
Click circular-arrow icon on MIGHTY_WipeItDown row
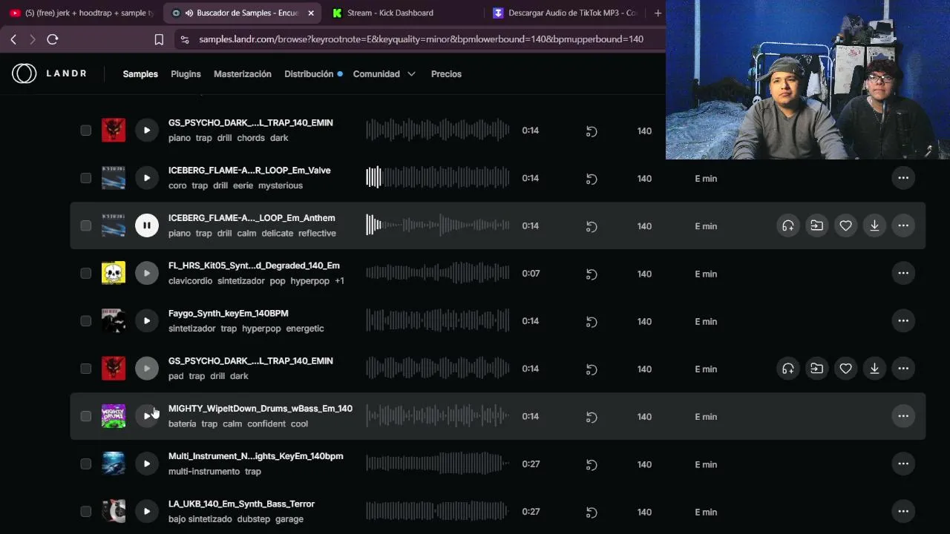pos(592,417)
